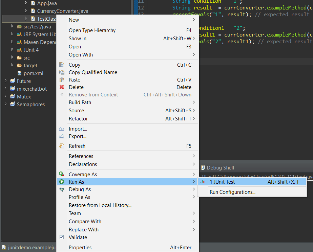The width and height of the screenshot is (313, 252).
Task: Click the Export icon
Action: point(62,136)
